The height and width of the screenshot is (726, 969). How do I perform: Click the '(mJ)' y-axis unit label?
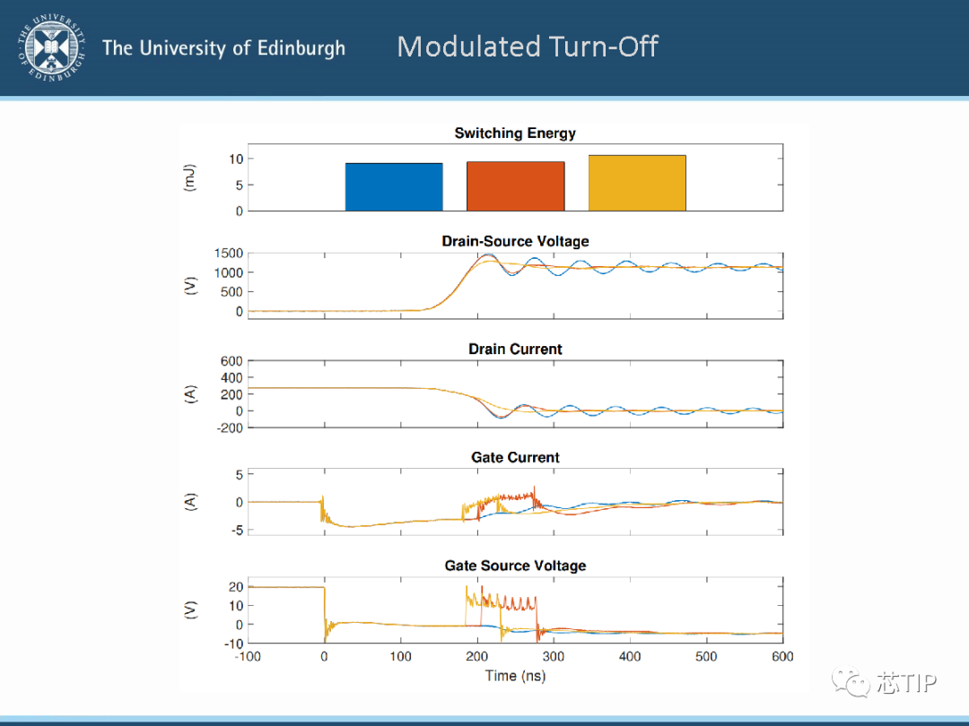[189, 177]
